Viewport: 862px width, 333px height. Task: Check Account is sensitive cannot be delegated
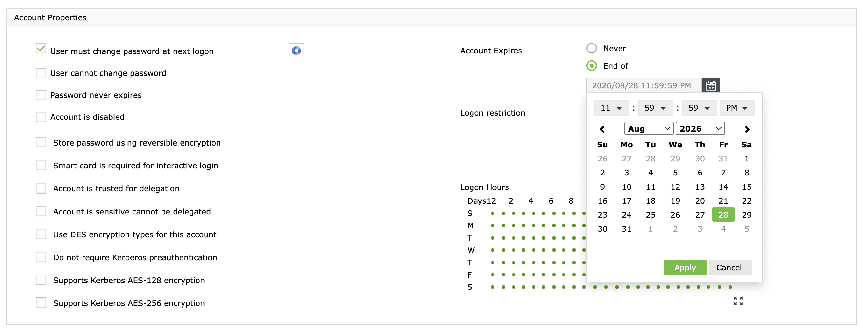[41, 211]
